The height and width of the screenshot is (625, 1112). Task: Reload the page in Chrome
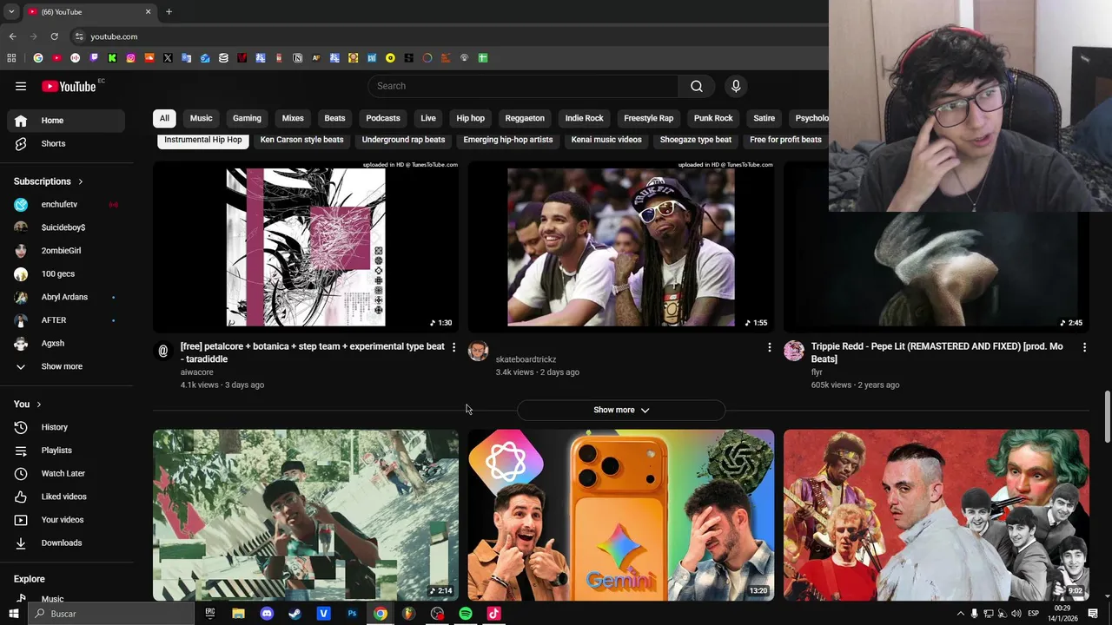(x=54, y=36)
